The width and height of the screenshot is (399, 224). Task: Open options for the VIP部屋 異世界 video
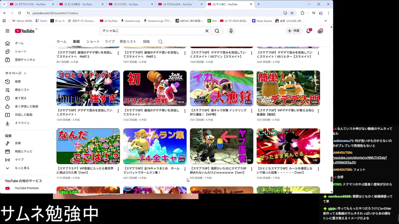pos(118,169)
